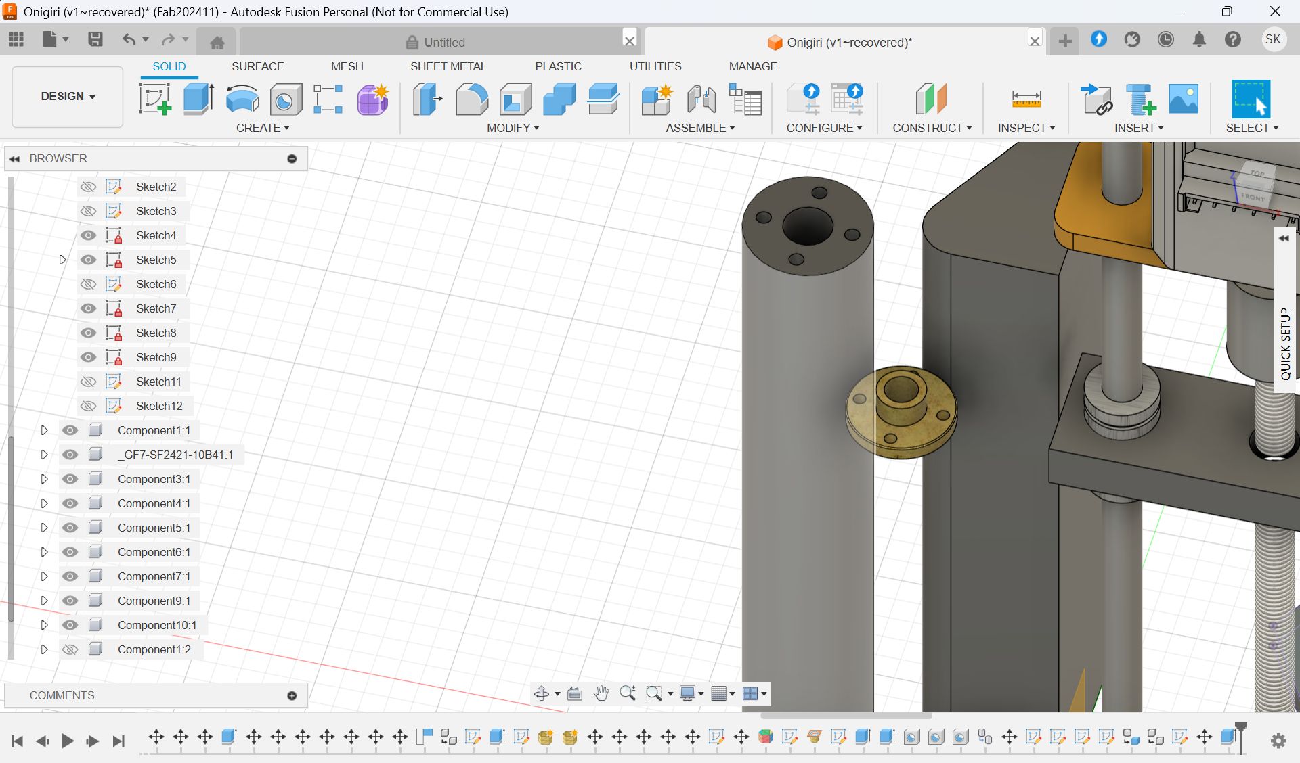Screen dimensions: 1300x763
Task: Select the Press Pull tool icon
Action: (428, 99)
